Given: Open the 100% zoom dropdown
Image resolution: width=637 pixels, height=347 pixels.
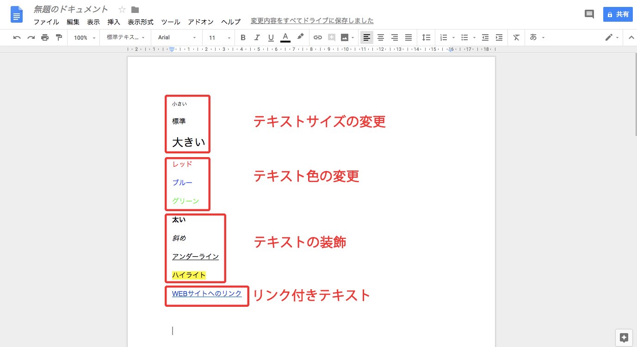Looking at the screenshot, I should click(x=84, y=37).
